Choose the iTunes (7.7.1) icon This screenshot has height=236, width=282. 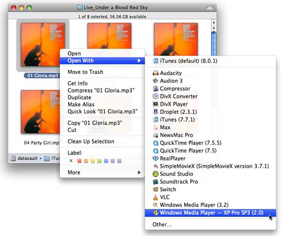click(155, 120)
